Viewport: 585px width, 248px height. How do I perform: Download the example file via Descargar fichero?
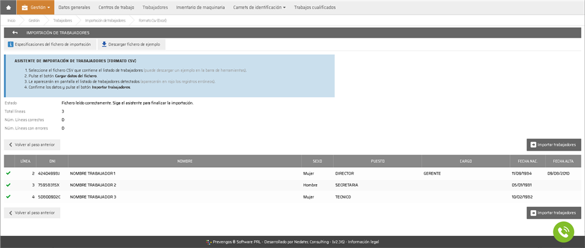coord(131,44)
